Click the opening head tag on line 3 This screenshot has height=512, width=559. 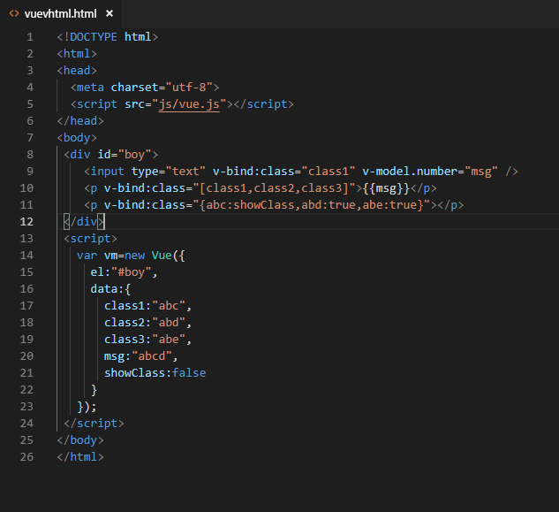click(x=77, y=71)
